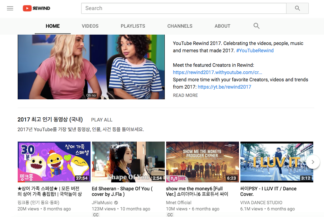Open the yt.be/rewind2017 link
The image size is (324, 217).
coord(224,87)
